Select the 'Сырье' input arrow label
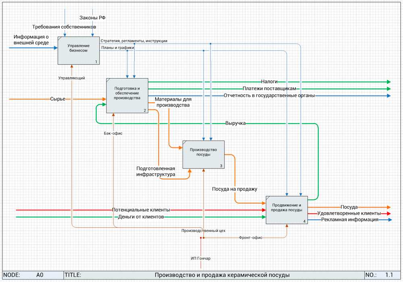Image resolution: width=403 pixels, height=282 pixels. 58,99
